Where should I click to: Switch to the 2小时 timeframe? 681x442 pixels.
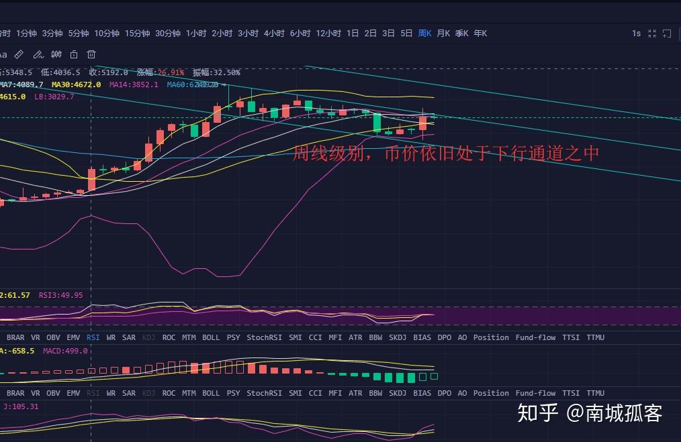(222, 34)
